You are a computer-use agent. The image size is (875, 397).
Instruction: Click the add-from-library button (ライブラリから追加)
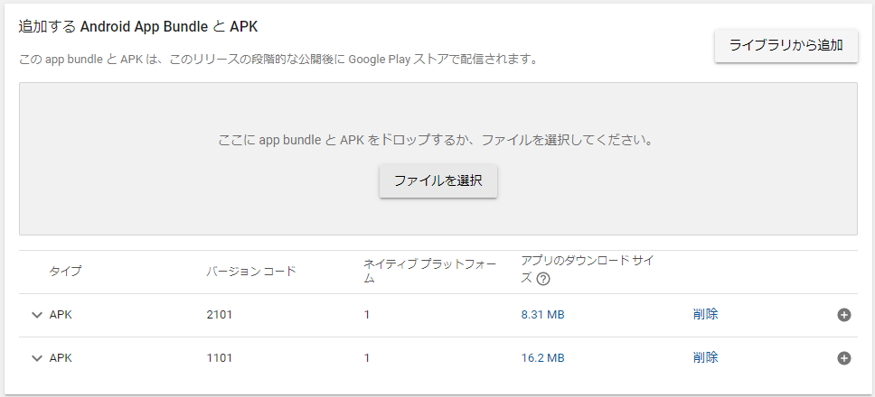pyautogui.click(x=786, y=45)
